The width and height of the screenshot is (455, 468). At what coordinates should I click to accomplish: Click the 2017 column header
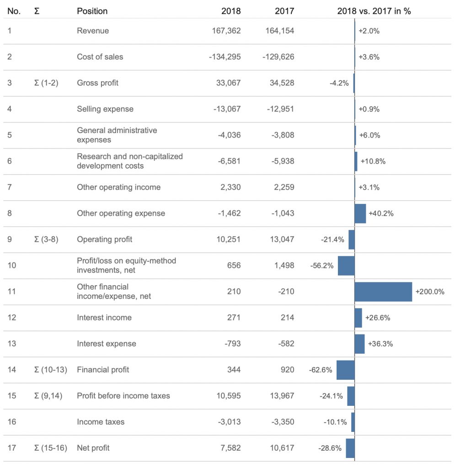point(284,11)
